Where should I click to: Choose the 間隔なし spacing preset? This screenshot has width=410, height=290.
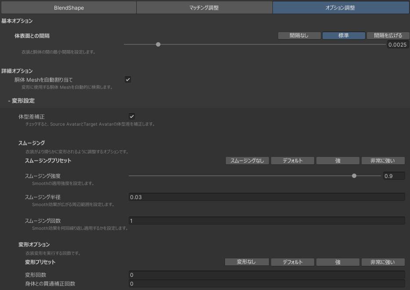pyautogui.click(x=299, y=36)
